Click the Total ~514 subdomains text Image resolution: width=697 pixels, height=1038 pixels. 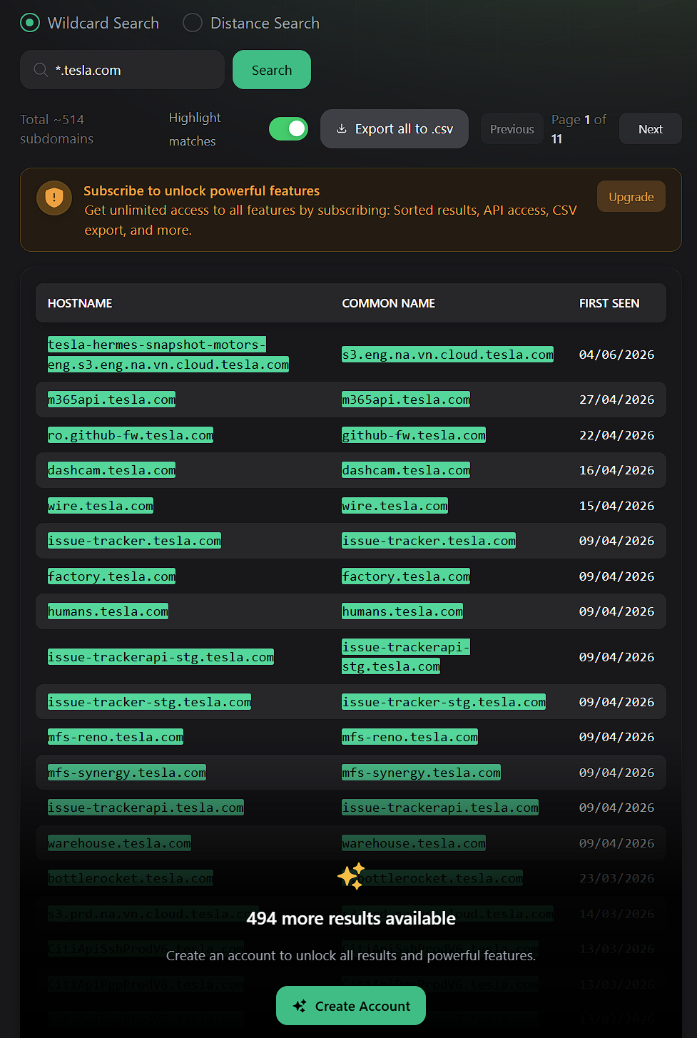coord(56,129)
